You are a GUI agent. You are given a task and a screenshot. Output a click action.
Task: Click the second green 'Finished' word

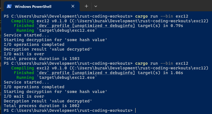(x=24, y=73)
